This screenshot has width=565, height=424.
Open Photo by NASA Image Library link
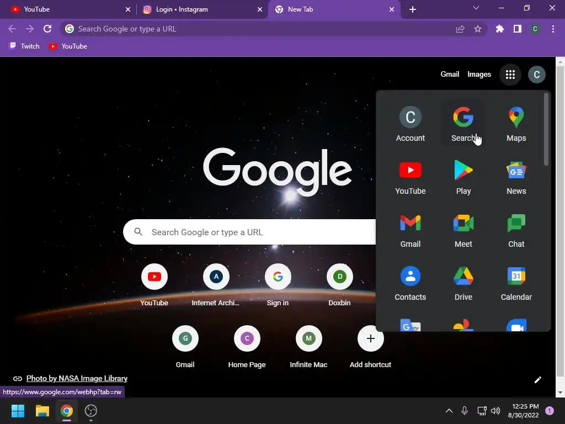coord(77,378)
